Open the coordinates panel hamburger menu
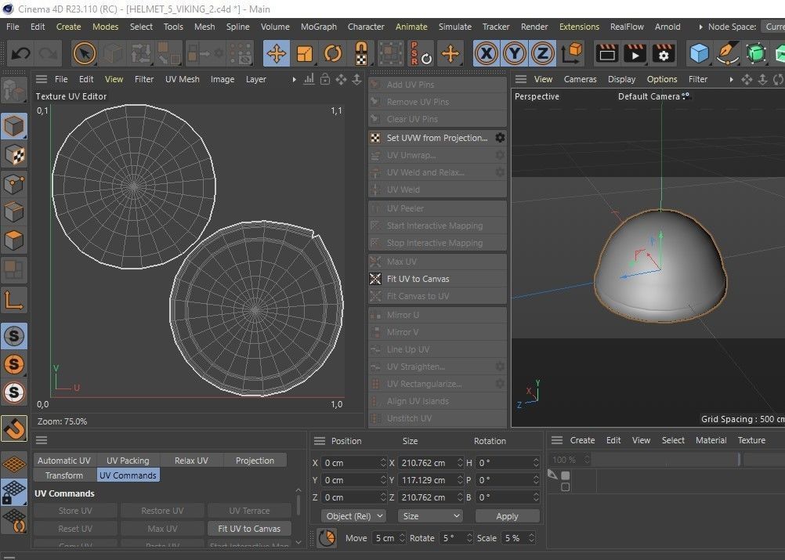 (x=320, y=440)
